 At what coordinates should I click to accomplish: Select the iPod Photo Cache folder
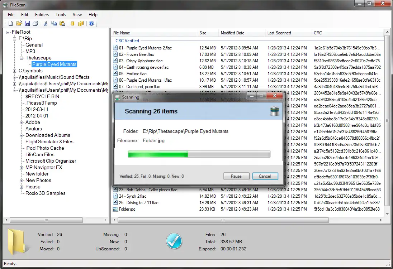click(x=44, y=148)
